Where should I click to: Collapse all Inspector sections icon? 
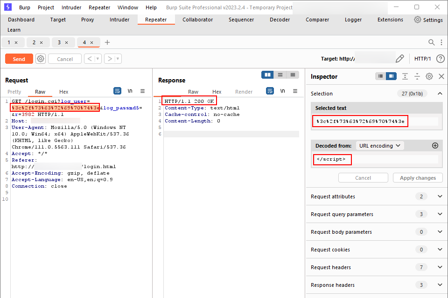click(417, 76)
